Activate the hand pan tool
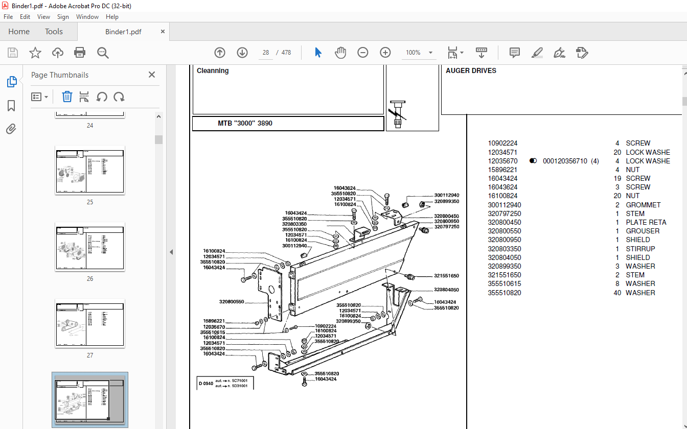 [x=340, y=53]
